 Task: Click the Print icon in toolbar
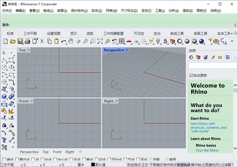point(27,41)
